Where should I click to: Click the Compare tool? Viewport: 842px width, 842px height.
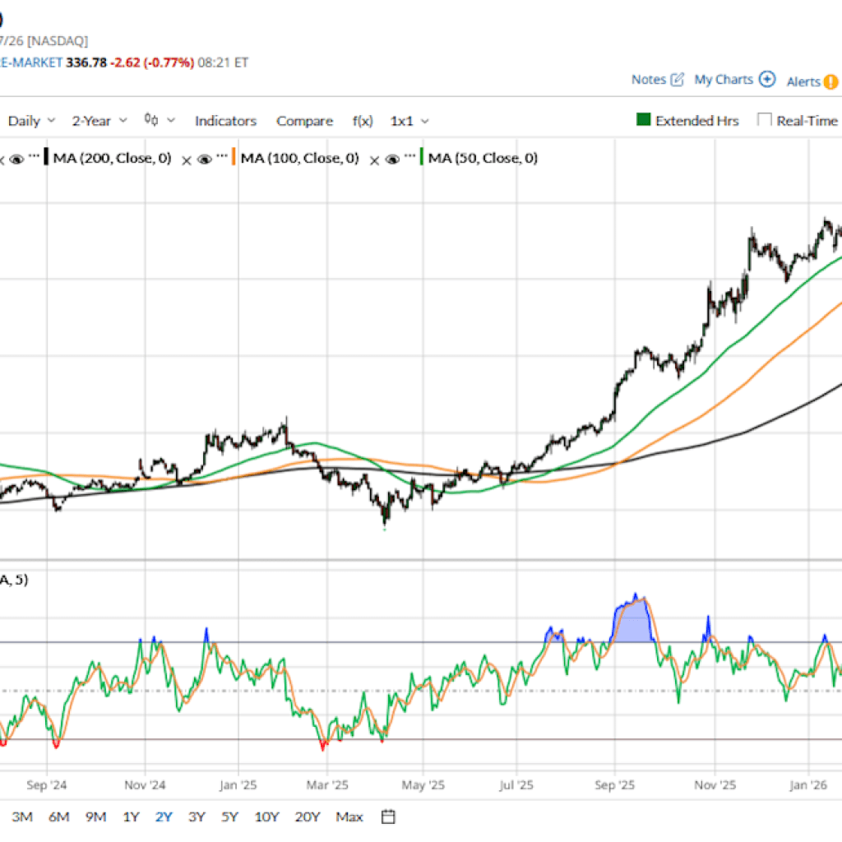[x=304, y=121]
